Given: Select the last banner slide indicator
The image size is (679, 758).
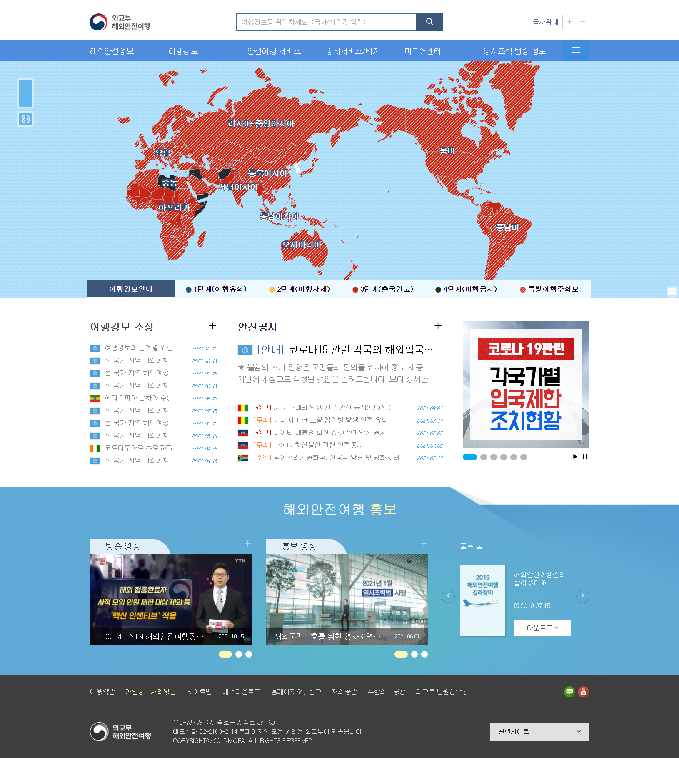Looking at the screenshot, I should tap(524, 457).
